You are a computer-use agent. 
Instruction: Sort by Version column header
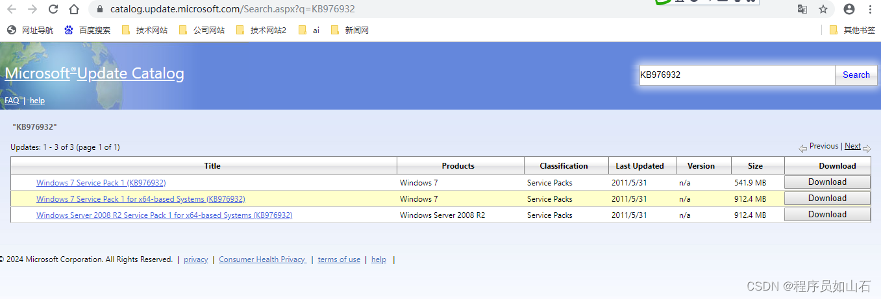click(701, 166)
